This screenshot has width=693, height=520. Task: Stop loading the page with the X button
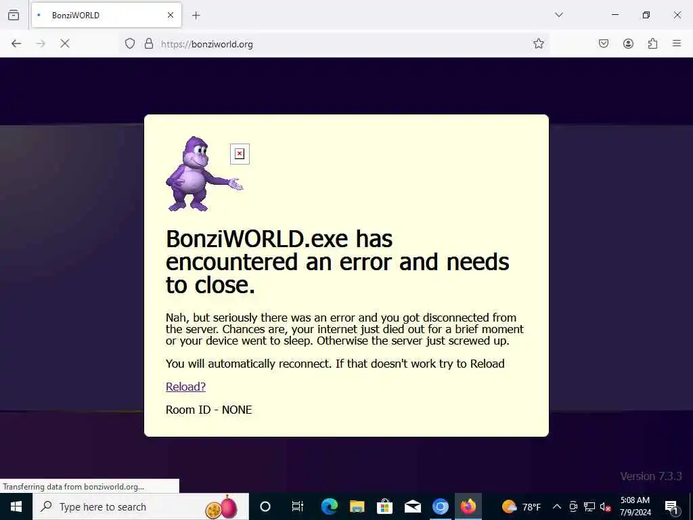point(65,43)
